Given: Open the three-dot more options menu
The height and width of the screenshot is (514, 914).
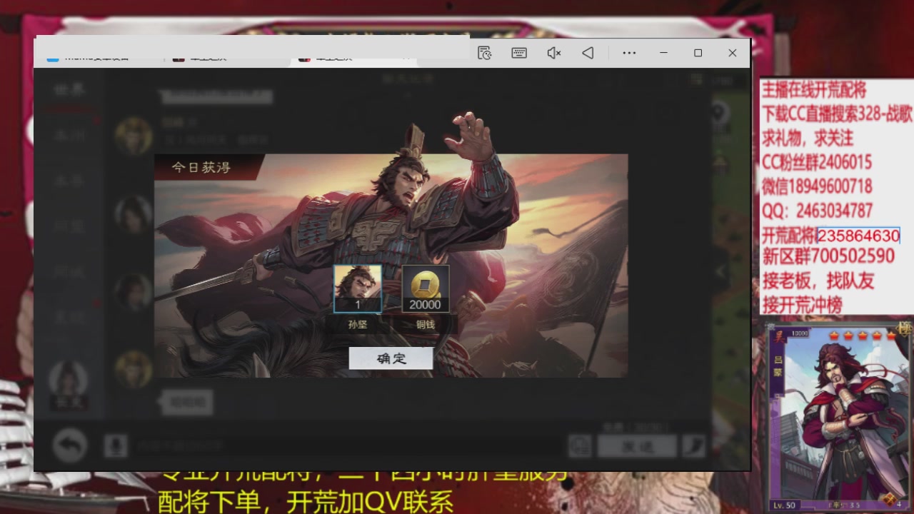Looking at the screenshot, I should tap(629, 53).
